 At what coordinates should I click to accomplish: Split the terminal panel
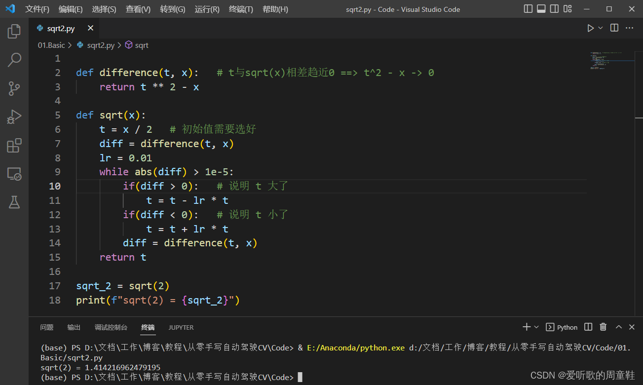point(588,327)
